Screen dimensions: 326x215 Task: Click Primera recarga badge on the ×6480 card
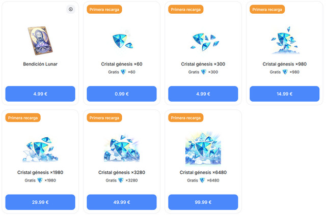[x=186, y=118]
